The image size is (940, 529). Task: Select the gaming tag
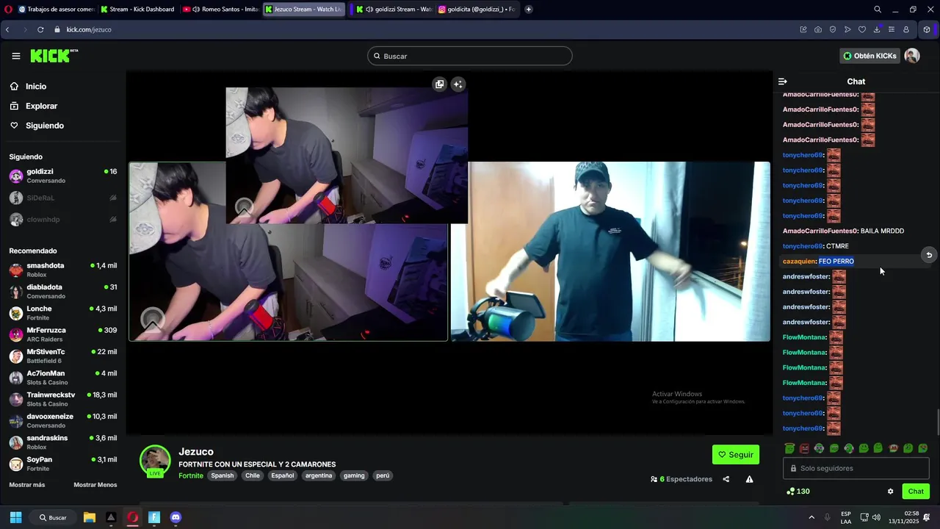[354, 475]
